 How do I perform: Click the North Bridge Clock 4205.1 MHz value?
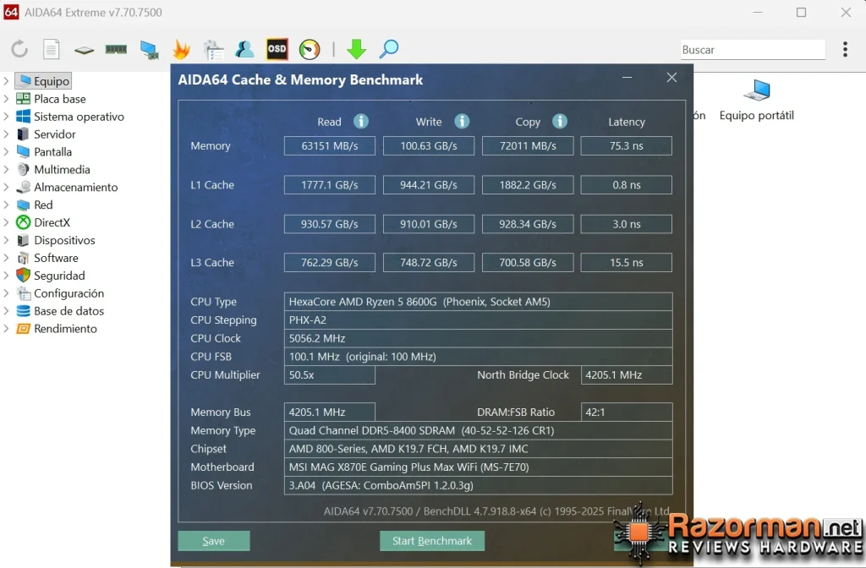[x=627, y=374]
